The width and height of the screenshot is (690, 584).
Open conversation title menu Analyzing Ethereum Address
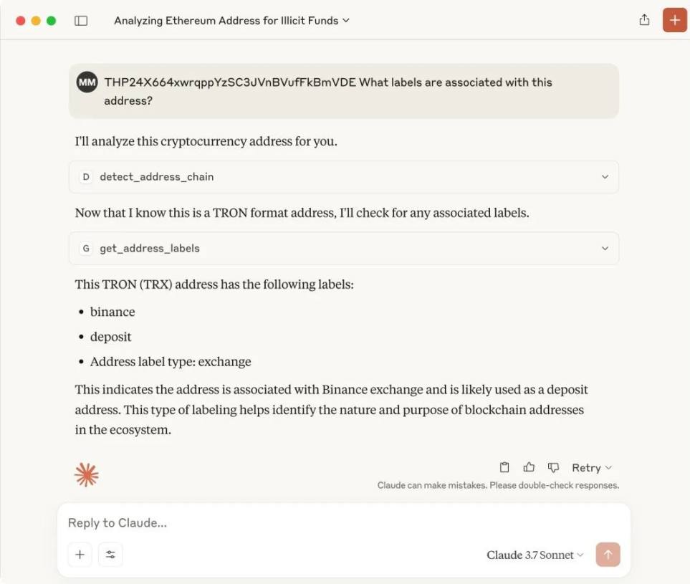click(x=231, y=21)
